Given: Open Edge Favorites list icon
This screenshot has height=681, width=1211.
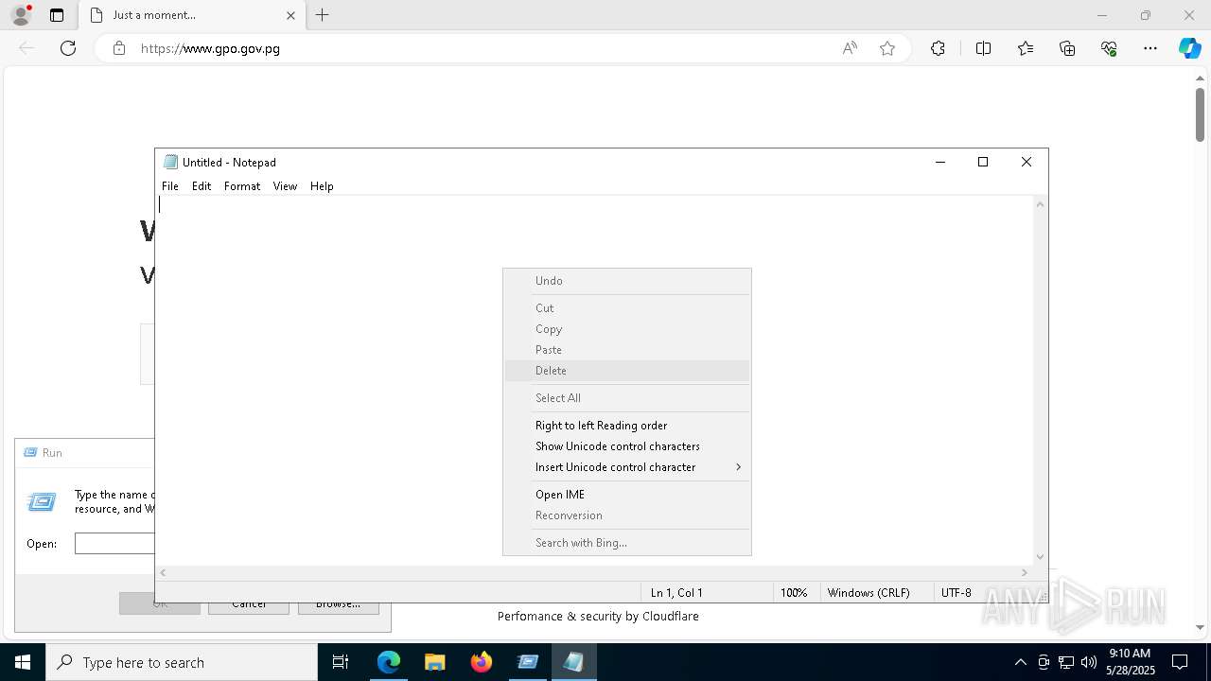Looking at the screenshot, I should tap(1026, 48).
